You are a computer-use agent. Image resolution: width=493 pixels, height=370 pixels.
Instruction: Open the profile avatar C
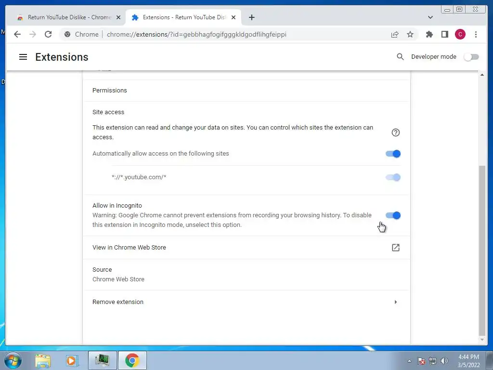click(x=460, y=34)
